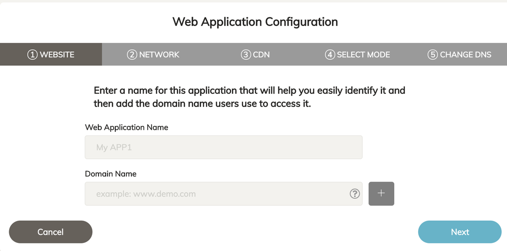Viewport: 507px width, 251px height.
Task: Click the circled number 4 step icon
Action: (x=330, y=54)
